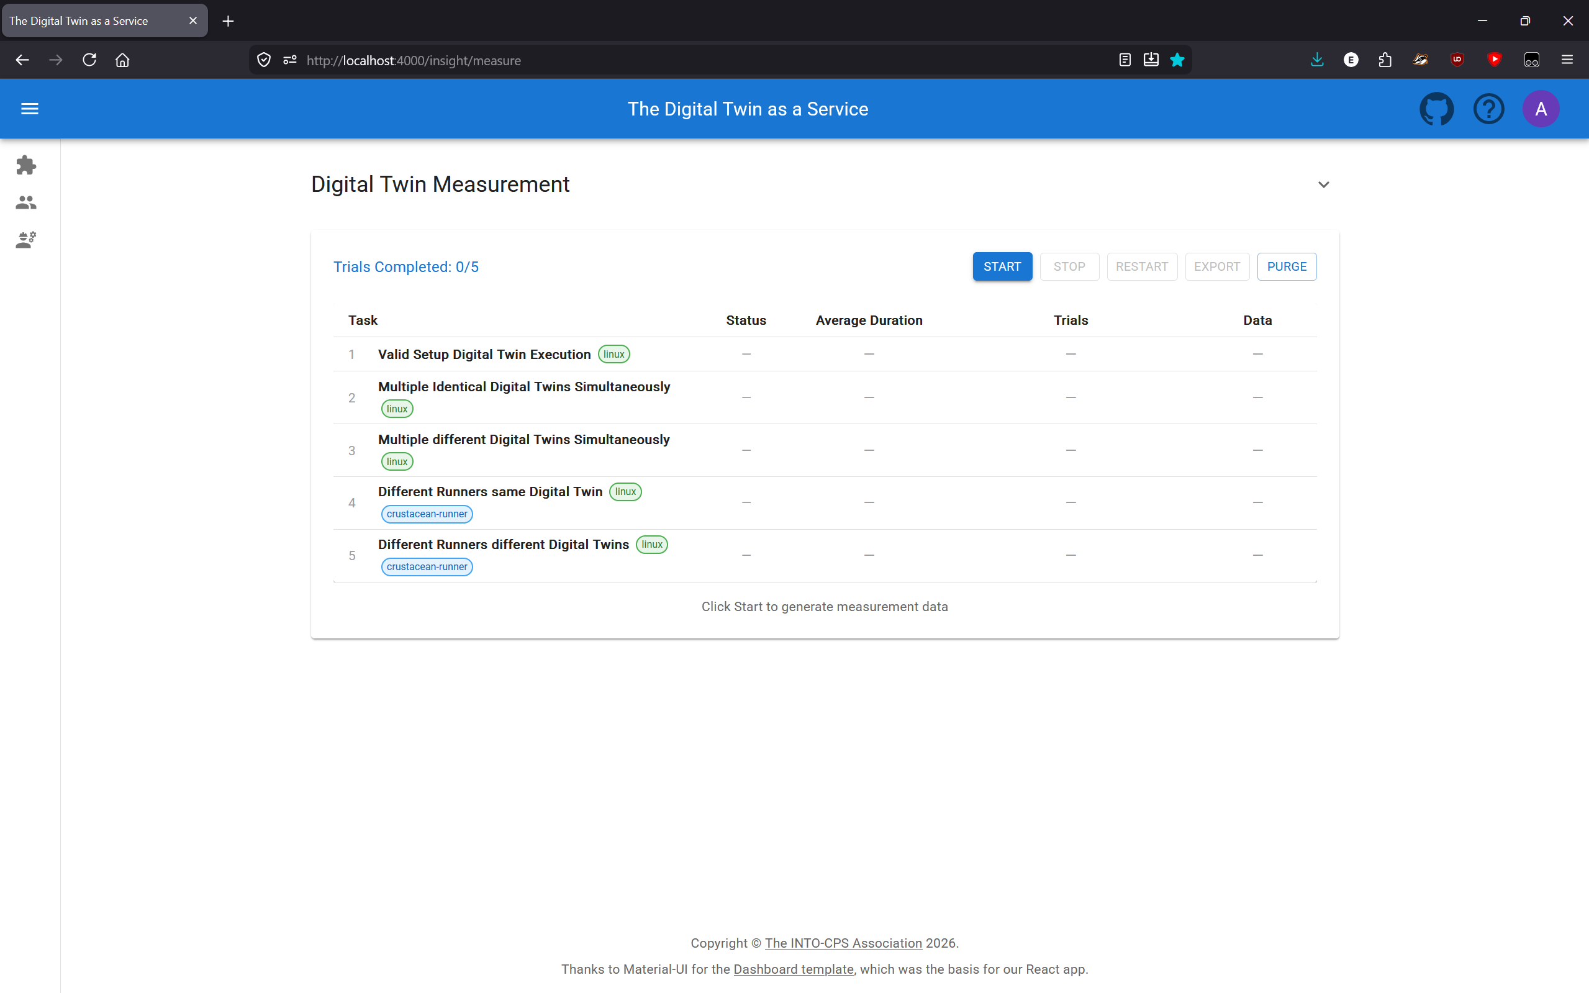The width and height of the screenshot is (1589, 993).
Task: Click the Average Duration column header
Action: [869, 320]
